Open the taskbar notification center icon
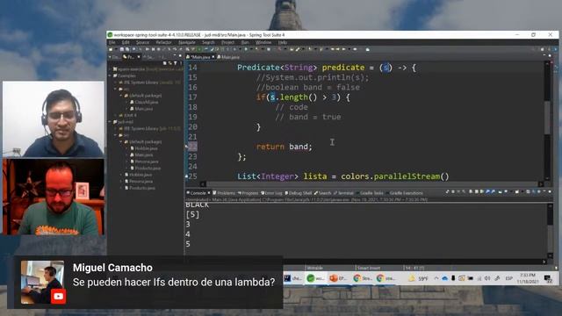Image resolution: width=562 pixels, height=316 pixels. (x=548, y=279)
